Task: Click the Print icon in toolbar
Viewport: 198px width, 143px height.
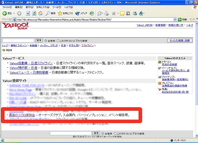Action: [107, 13]
